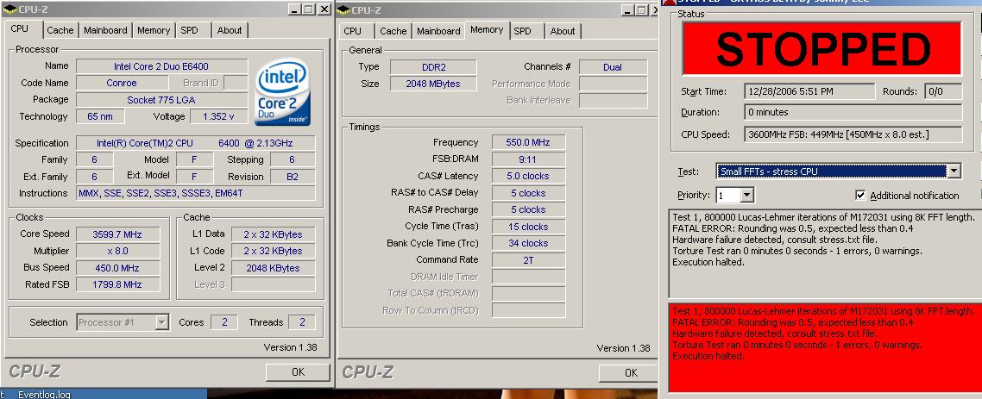This screenshot has width=982, height=399.
Task: Select SPD tab in left CPU-Z window
Action: [x=189, y=30]
